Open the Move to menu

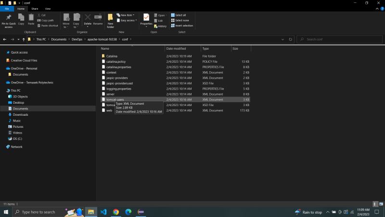click(x=66, y=21)
